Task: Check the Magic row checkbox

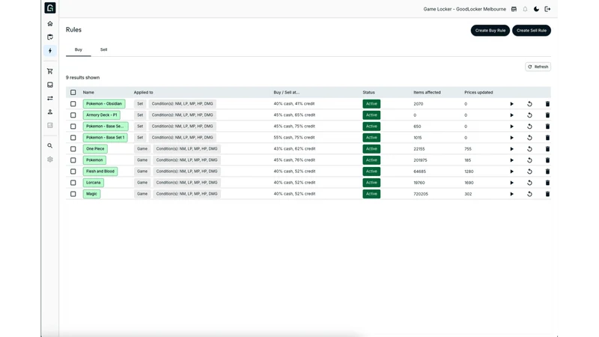Action: click(73, 194)
